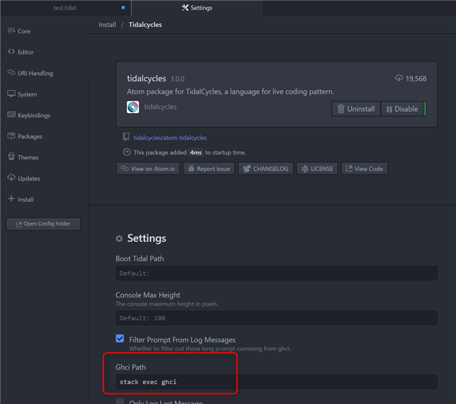Click the tidalcycles author name
456x404 pixels.
point(160,107)
